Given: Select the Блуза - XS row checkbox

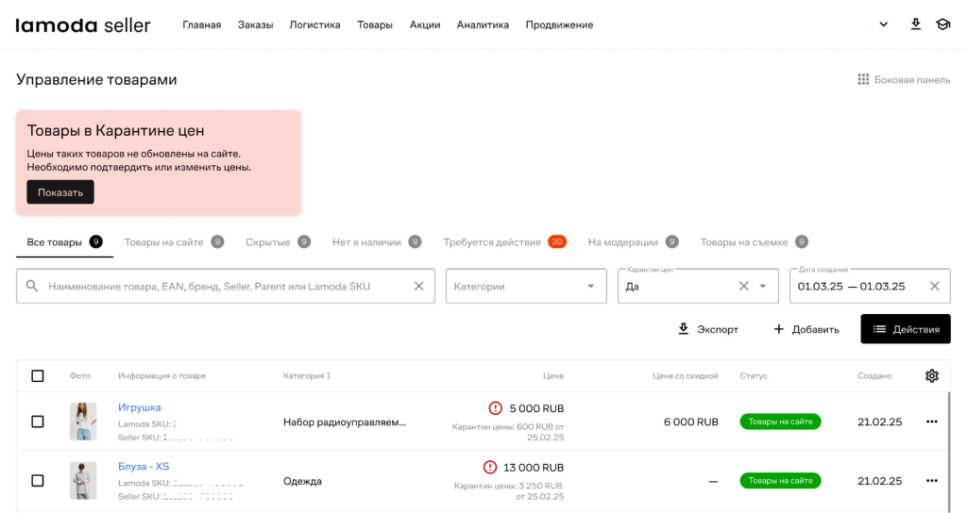Looking at the screenshot, I should (x=38, y=481).
